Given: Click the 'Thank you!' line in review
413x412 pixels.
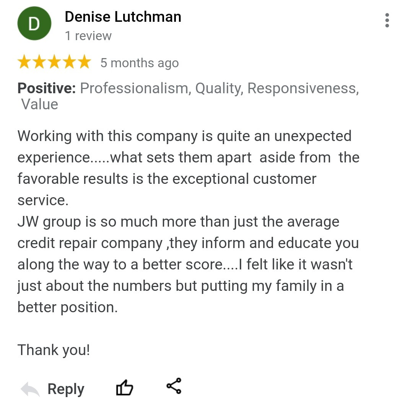Looking at the screenshot, I should [x=54, y=350].
